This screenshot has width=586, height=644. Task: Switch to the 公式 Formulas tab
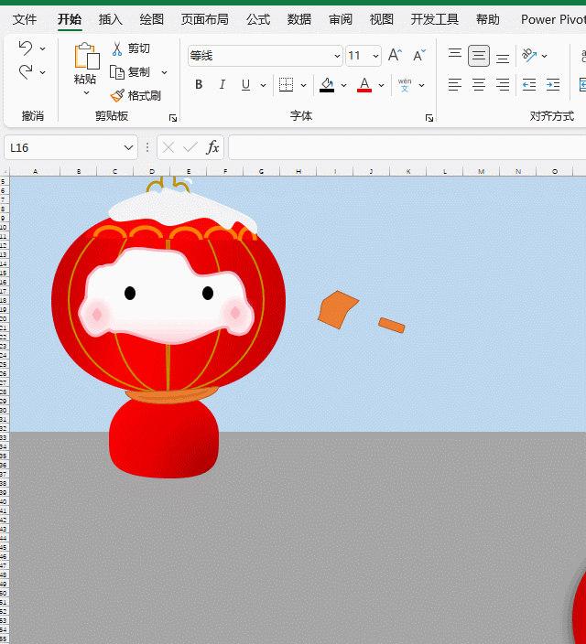click(x=258, y=19)
